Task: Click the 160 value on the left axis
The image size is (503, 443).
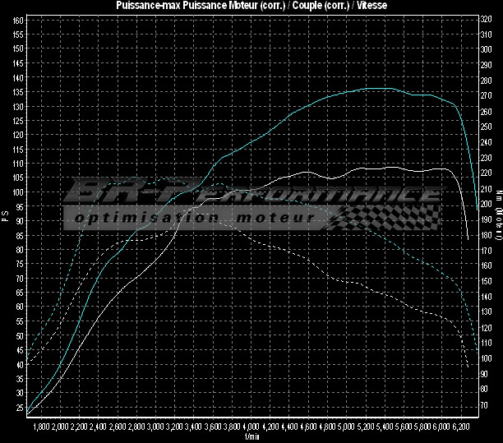Action: pyautogui.click(x=18, y=20)
